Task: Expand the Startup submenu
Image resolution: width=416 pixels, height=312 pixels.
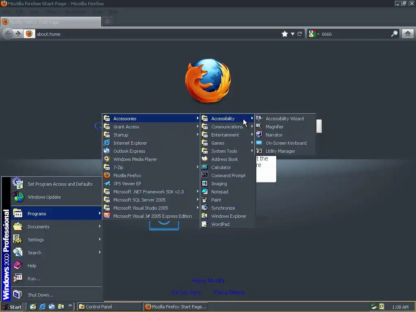Action: (151, 135)
